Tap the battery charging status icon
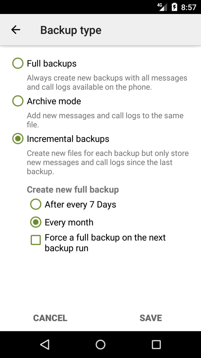 [174, 7]
